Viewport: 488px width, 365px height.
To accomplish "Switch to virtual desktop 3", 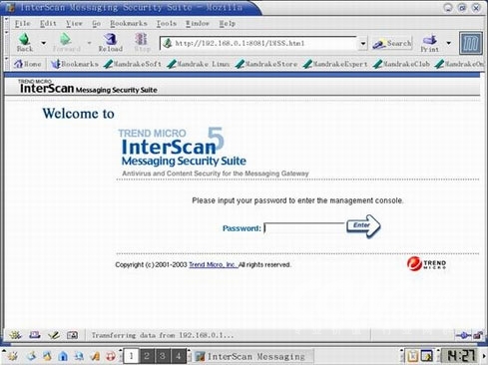I will [x=162, y=356].
